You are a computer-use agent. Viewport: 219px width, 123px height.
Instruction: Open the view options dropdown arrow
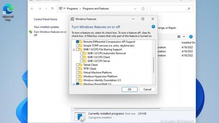coord(184,37)
